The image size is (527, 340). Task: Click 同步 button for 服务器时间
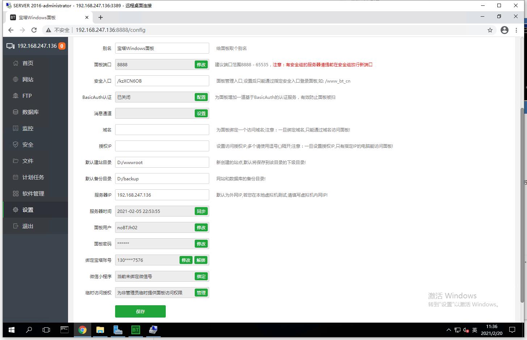pos(201,211)
